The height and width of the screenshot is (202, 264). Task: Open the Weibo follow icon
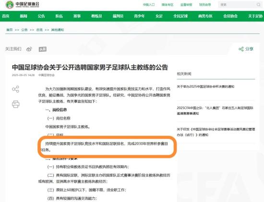29,49
